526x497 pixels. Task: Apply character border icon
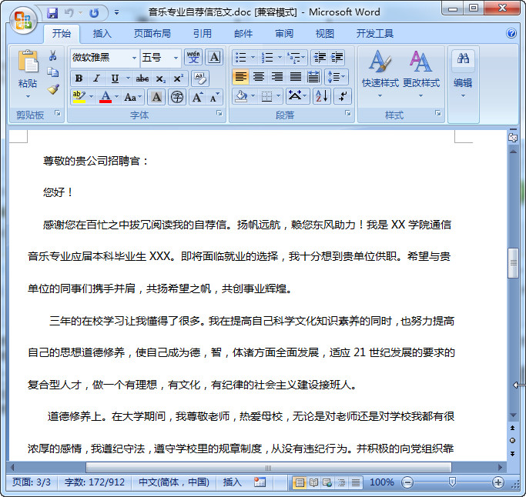(214, 58)
